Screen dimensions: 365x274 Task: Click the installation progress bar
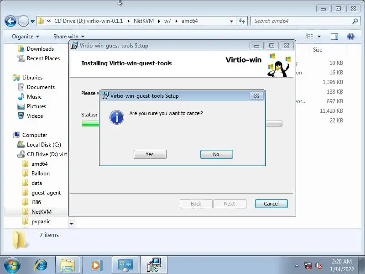click(182, 123)
